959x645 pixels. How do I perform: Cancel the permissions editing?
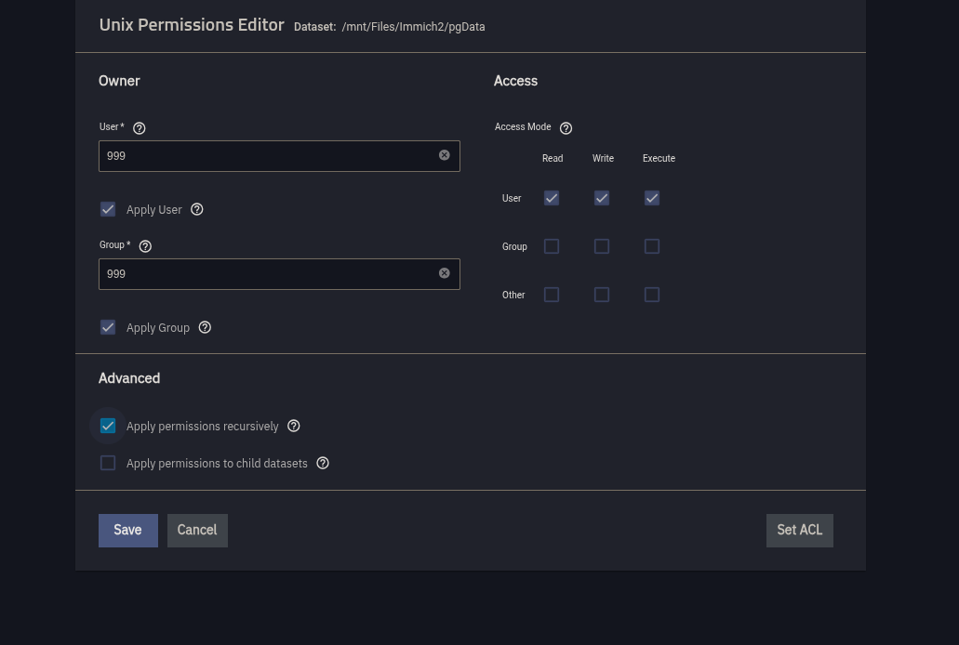[x=197, y=530]
